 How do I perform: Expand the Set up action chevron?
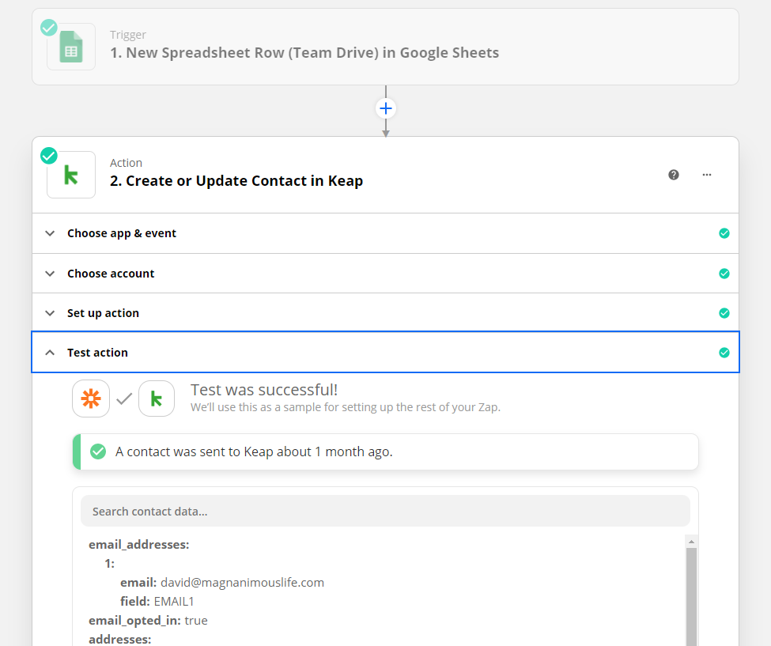tap(51, 313)
